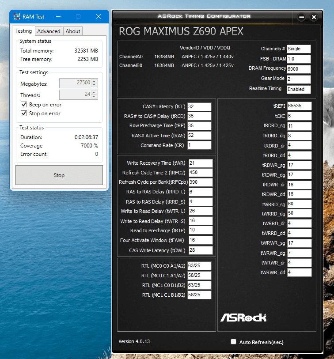Click the Channels # field showing Single
Image resolution: width=334 pixels, height=359 pixels.
click(x=299, y=49)
